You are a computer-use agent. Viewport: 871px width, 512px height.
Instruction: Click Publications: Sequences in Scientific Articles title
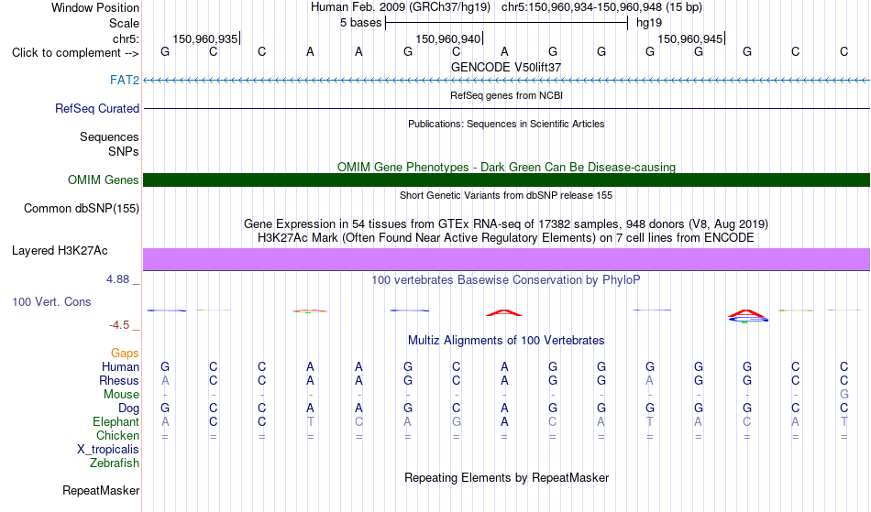(x=506, y=124)
